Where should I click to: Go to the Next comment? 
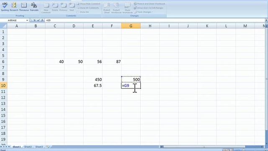(72, 7)
